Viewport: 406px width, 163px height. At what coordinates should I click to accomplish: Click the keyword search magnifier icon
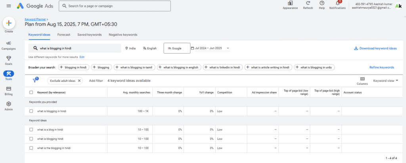click(x=35, y=48)
